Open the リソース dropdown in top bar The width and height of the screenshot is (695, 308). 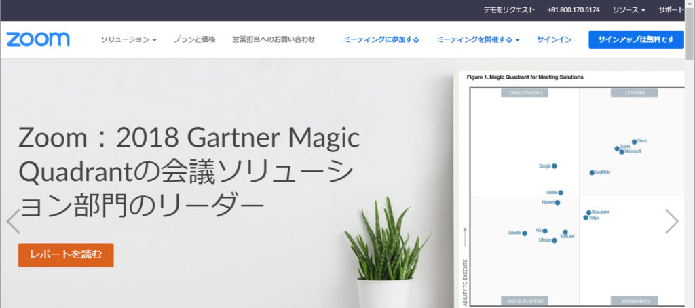click(628, 10)
